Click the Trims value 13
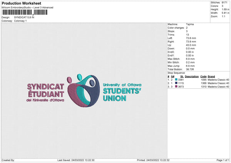This screenshot has height=163, width=231. coord(187,35)
